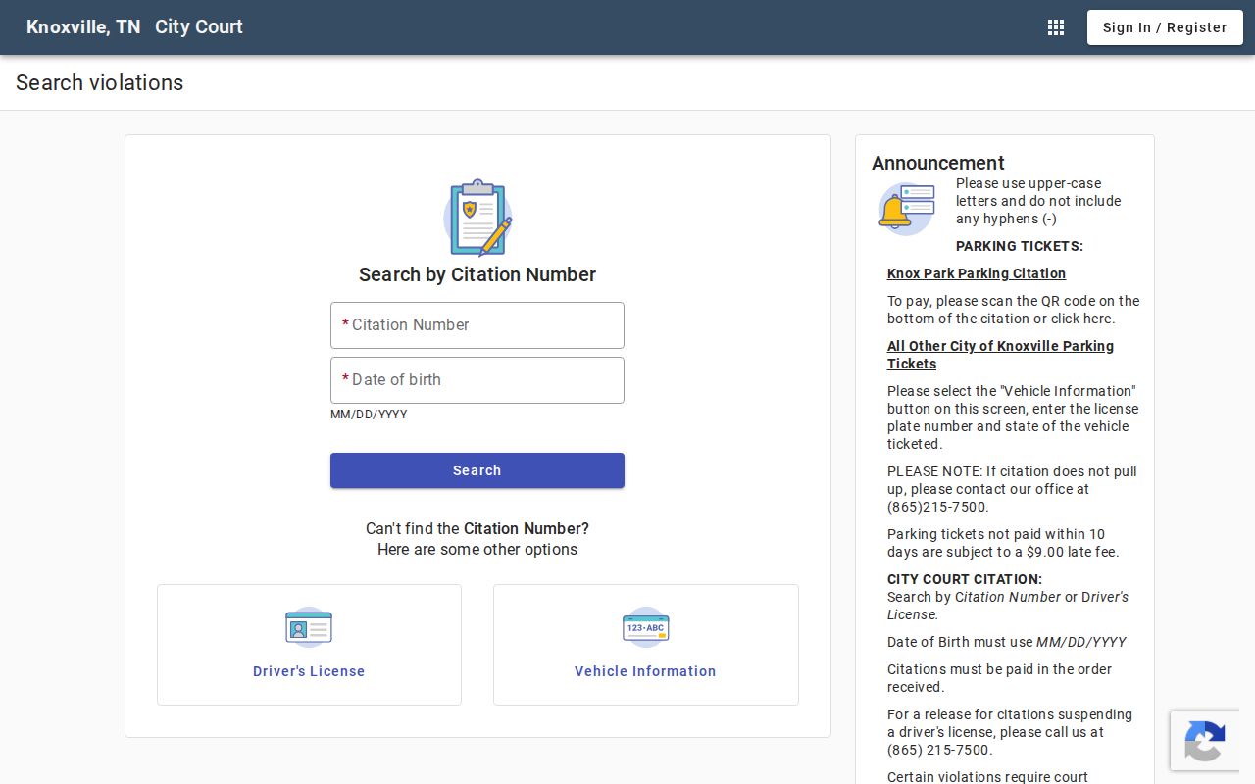
Task: Click the CITY COURT CITATION: label
Action: tap(965, 579)
